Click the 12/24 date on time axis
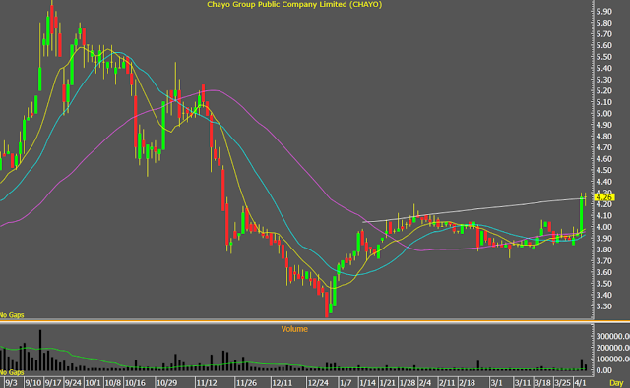630x388 pixels. 318,383
